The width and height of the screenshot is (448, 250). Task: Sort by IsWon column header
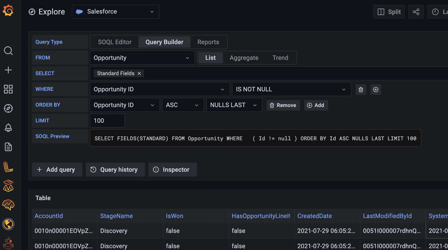[174, 216]
